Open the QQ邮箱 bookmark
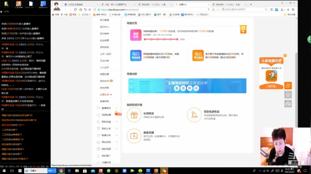The width and height of the screenshot is (311, 174). pyautogui.click(x=175, y=15)
